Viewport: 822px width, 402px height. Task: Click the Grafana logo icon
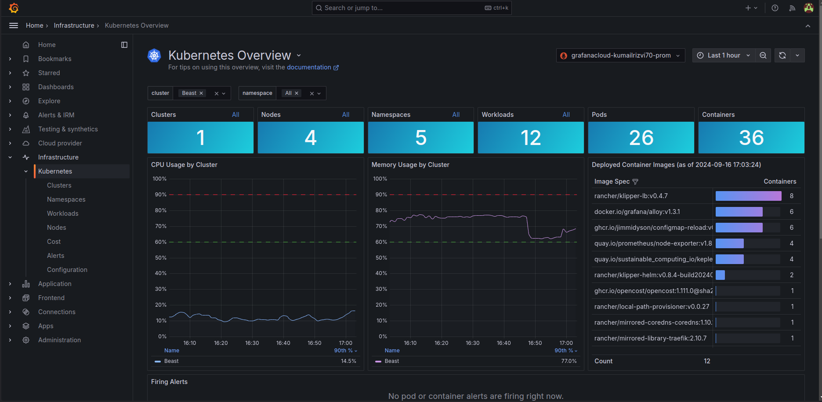(14, 8)
